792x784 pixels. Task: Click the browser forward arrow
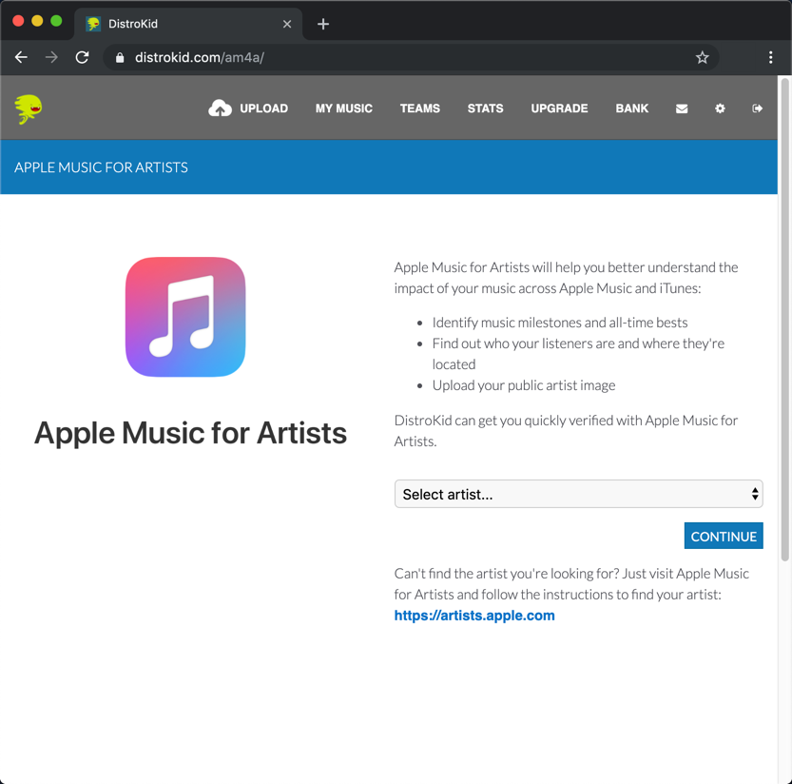tap(51, 57)
